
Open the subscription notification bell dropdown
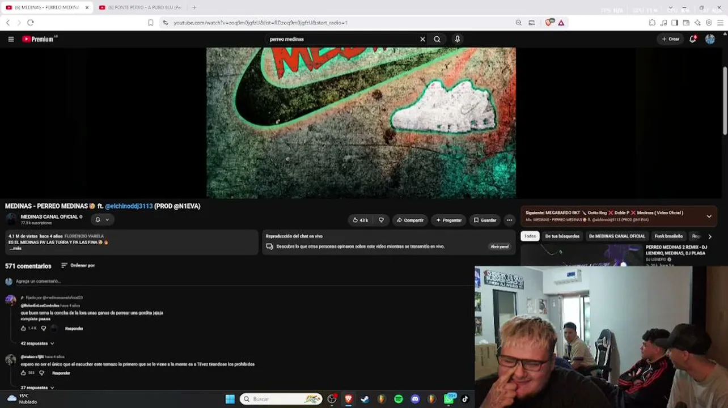click(x=102, y=220)
